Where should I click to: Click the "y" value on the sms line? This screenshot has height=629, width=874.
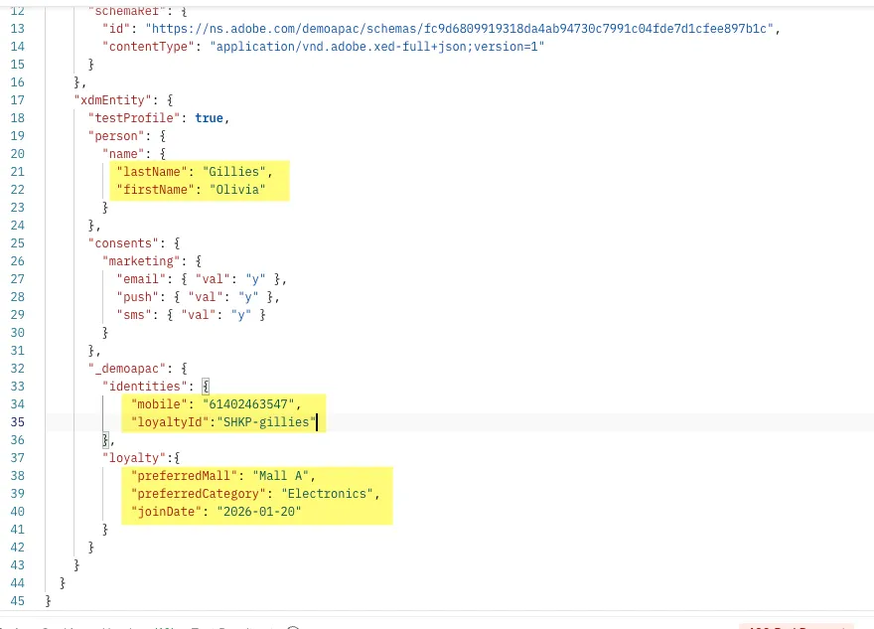coord(241,314)
